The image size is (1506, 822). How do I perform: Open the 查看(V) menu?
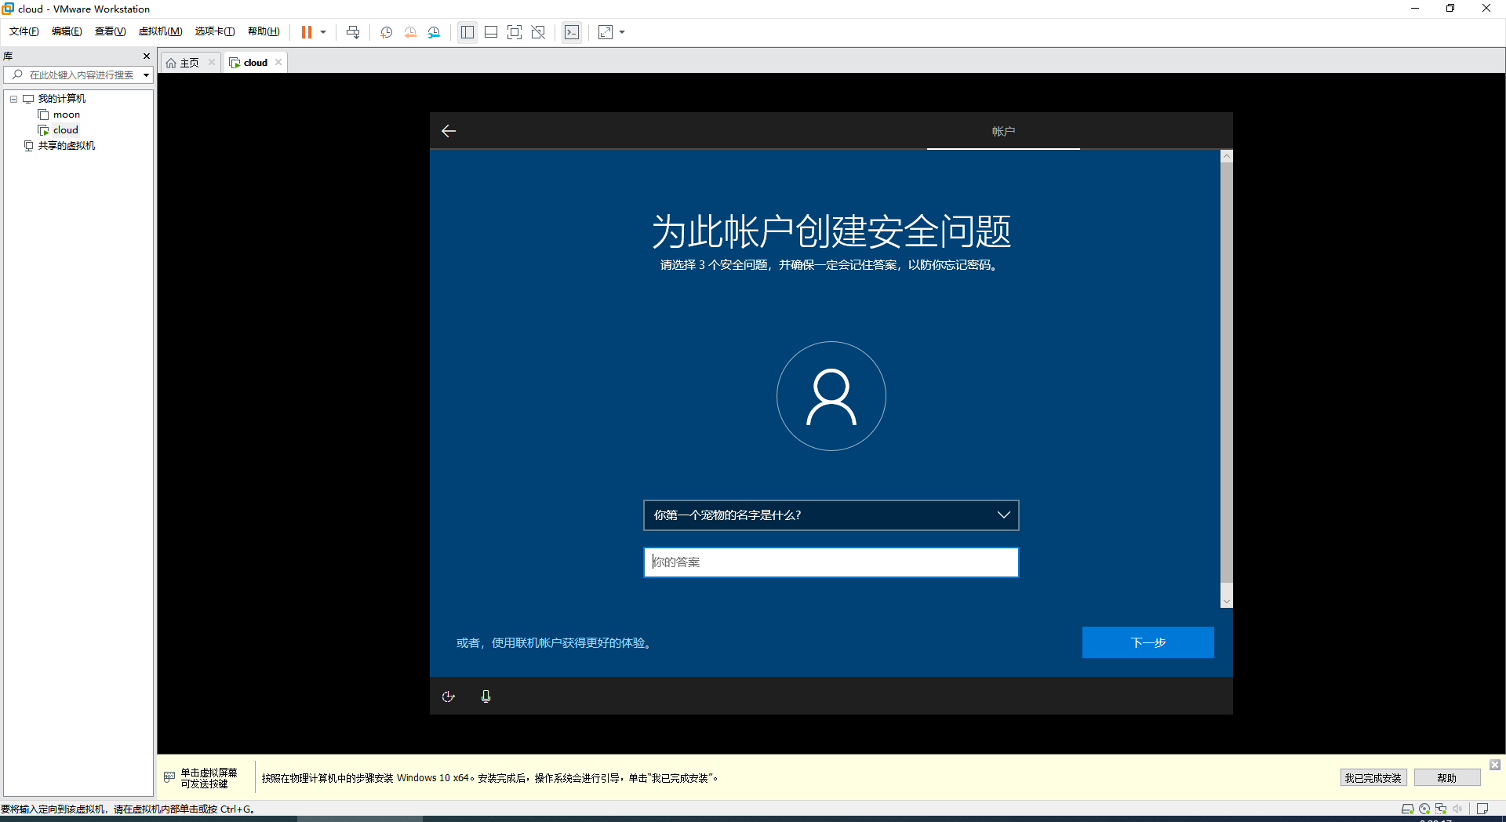point(110,31)
